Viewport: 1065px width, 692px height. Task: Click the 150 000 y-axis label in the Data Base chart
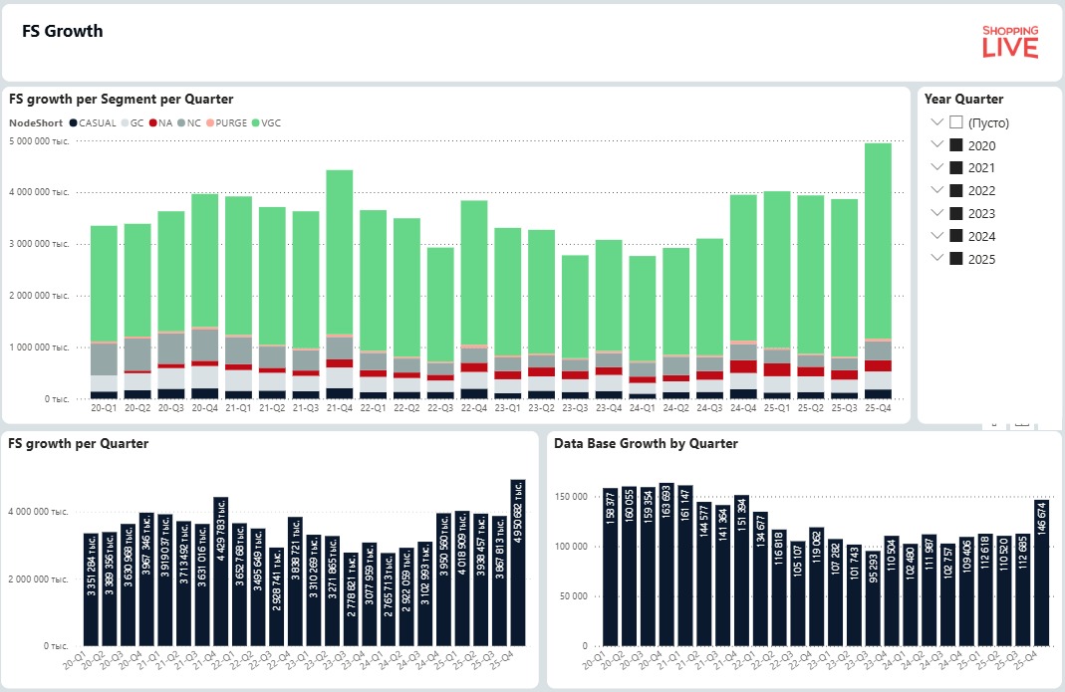571,497
